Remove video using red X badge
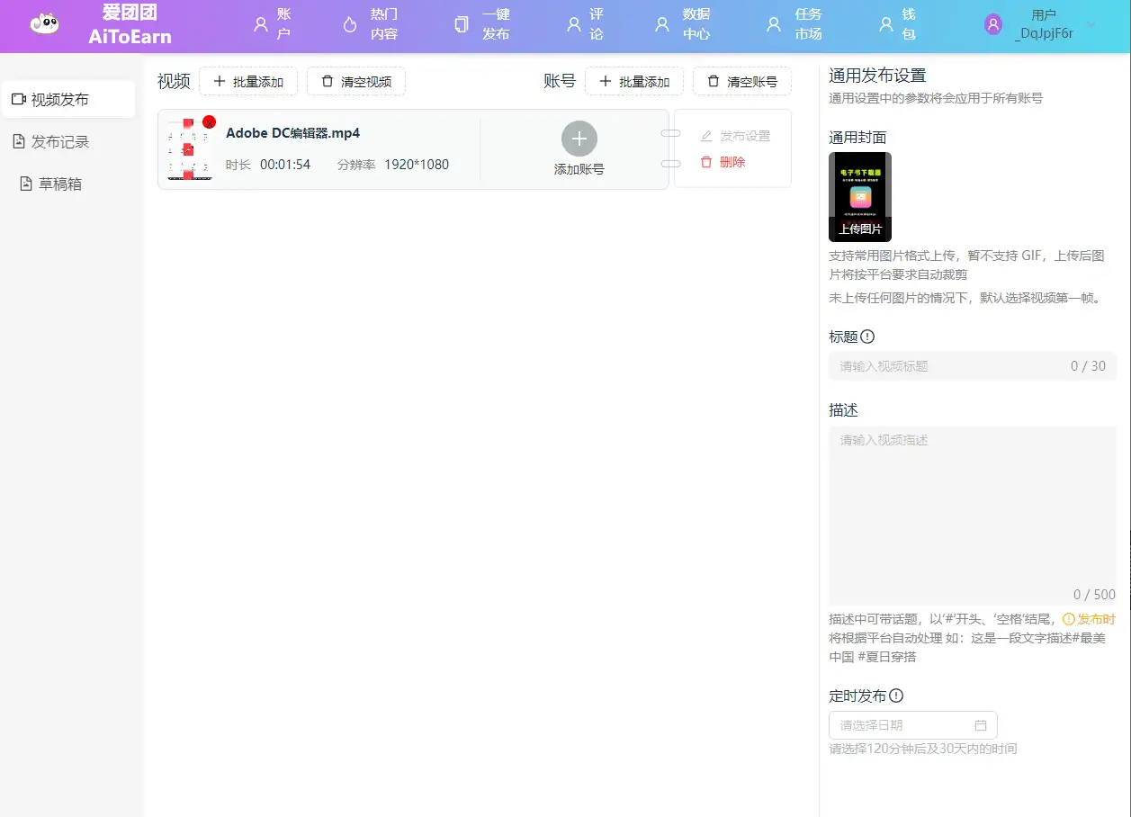Screen dimensions: 1131x817 pos(209,121)
